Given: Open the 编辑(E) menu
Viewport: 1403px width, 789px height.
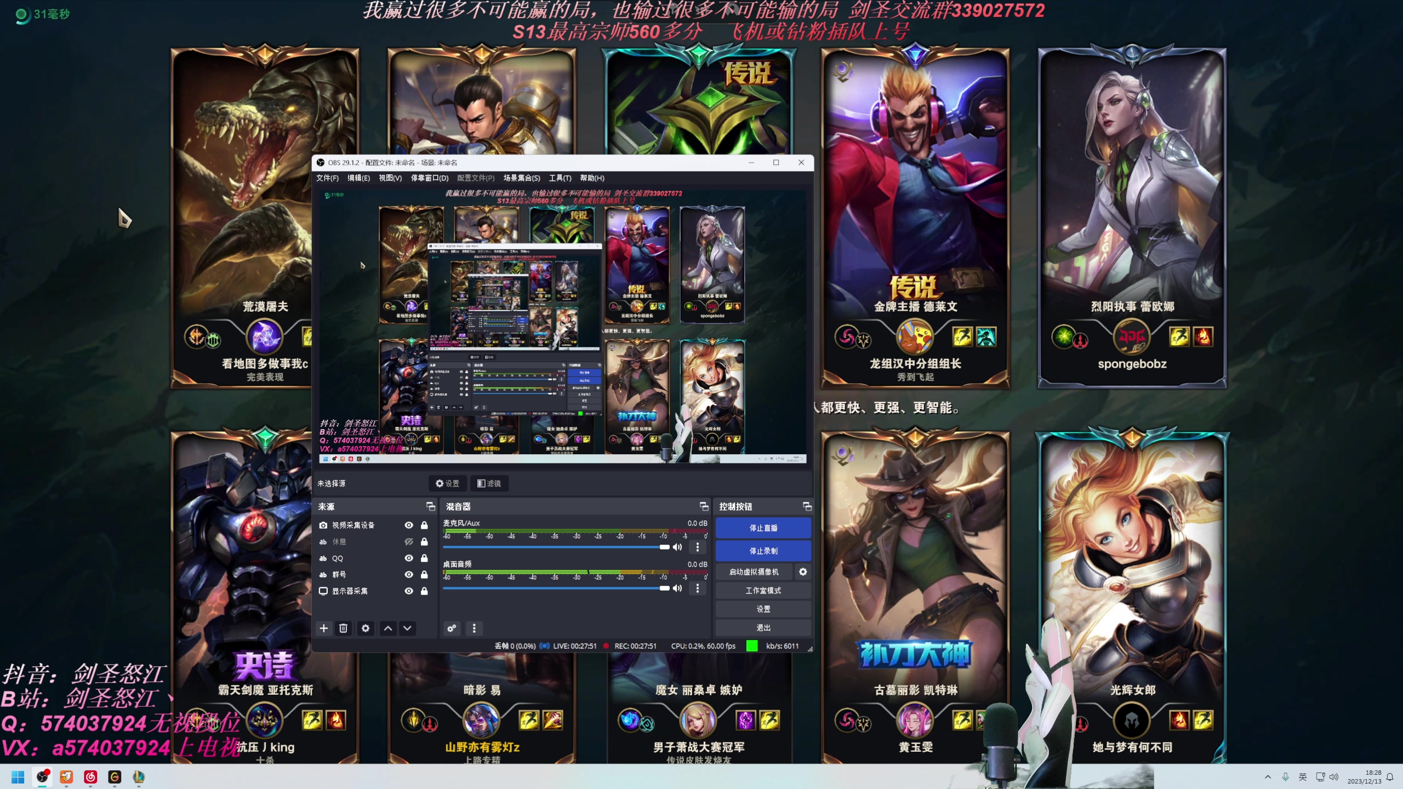Looking at the screenshot, I should point(359,178).
